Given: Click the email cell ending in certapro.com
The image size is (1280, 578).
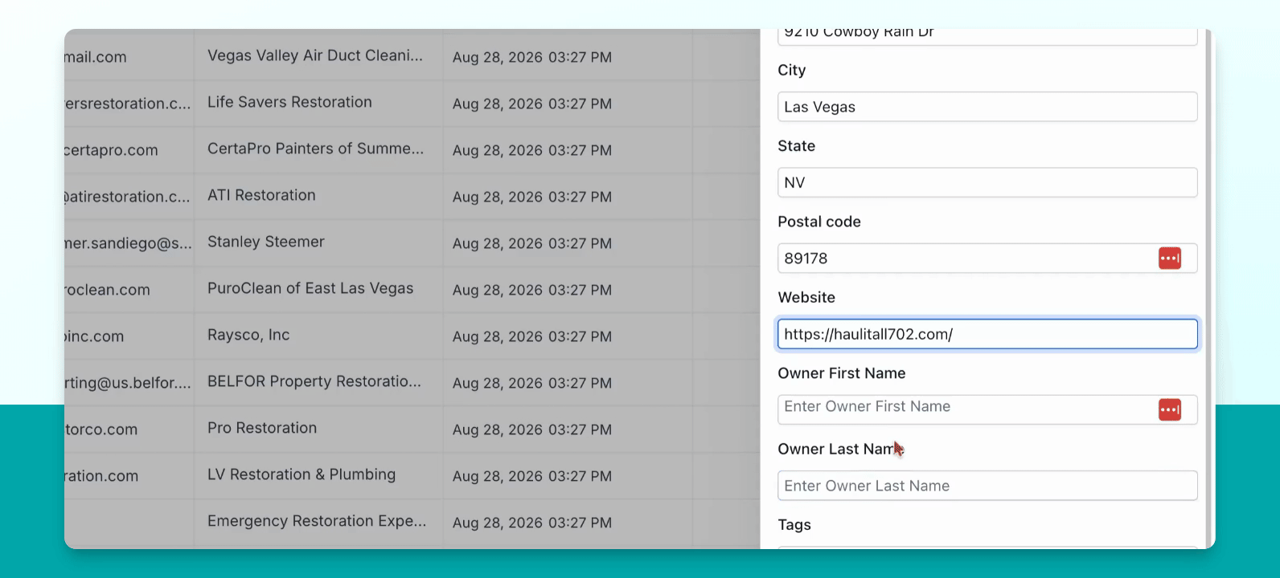Looking at the screenshot, I should pos(129,150).
